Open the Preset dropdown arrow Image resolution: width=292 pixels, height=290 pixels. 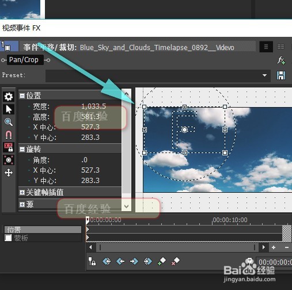coord(264,75)
